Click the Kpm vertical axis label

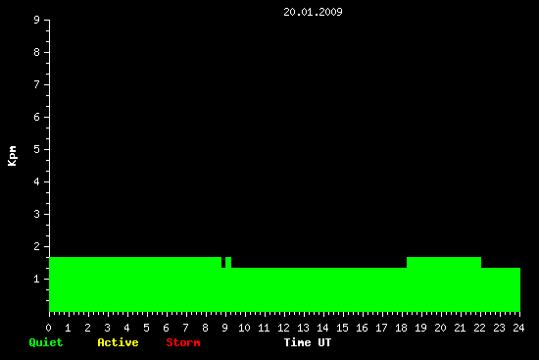pyautogui.click(x=12, y=156)
